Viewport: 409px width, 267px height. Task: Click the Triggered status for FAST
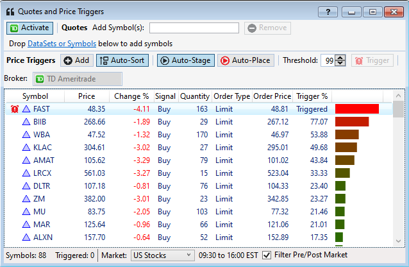[x=312, y=109]
